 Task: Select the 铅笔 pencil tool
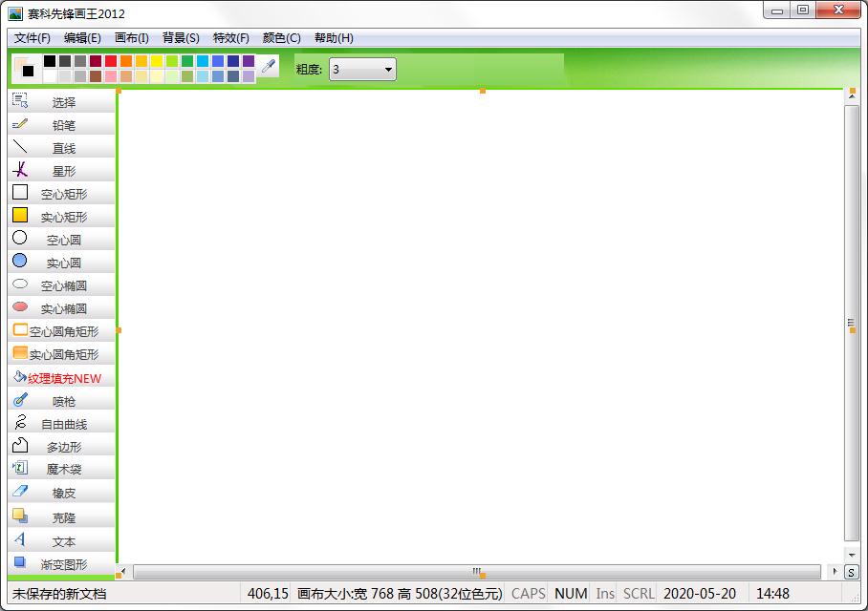coord(61,125)
